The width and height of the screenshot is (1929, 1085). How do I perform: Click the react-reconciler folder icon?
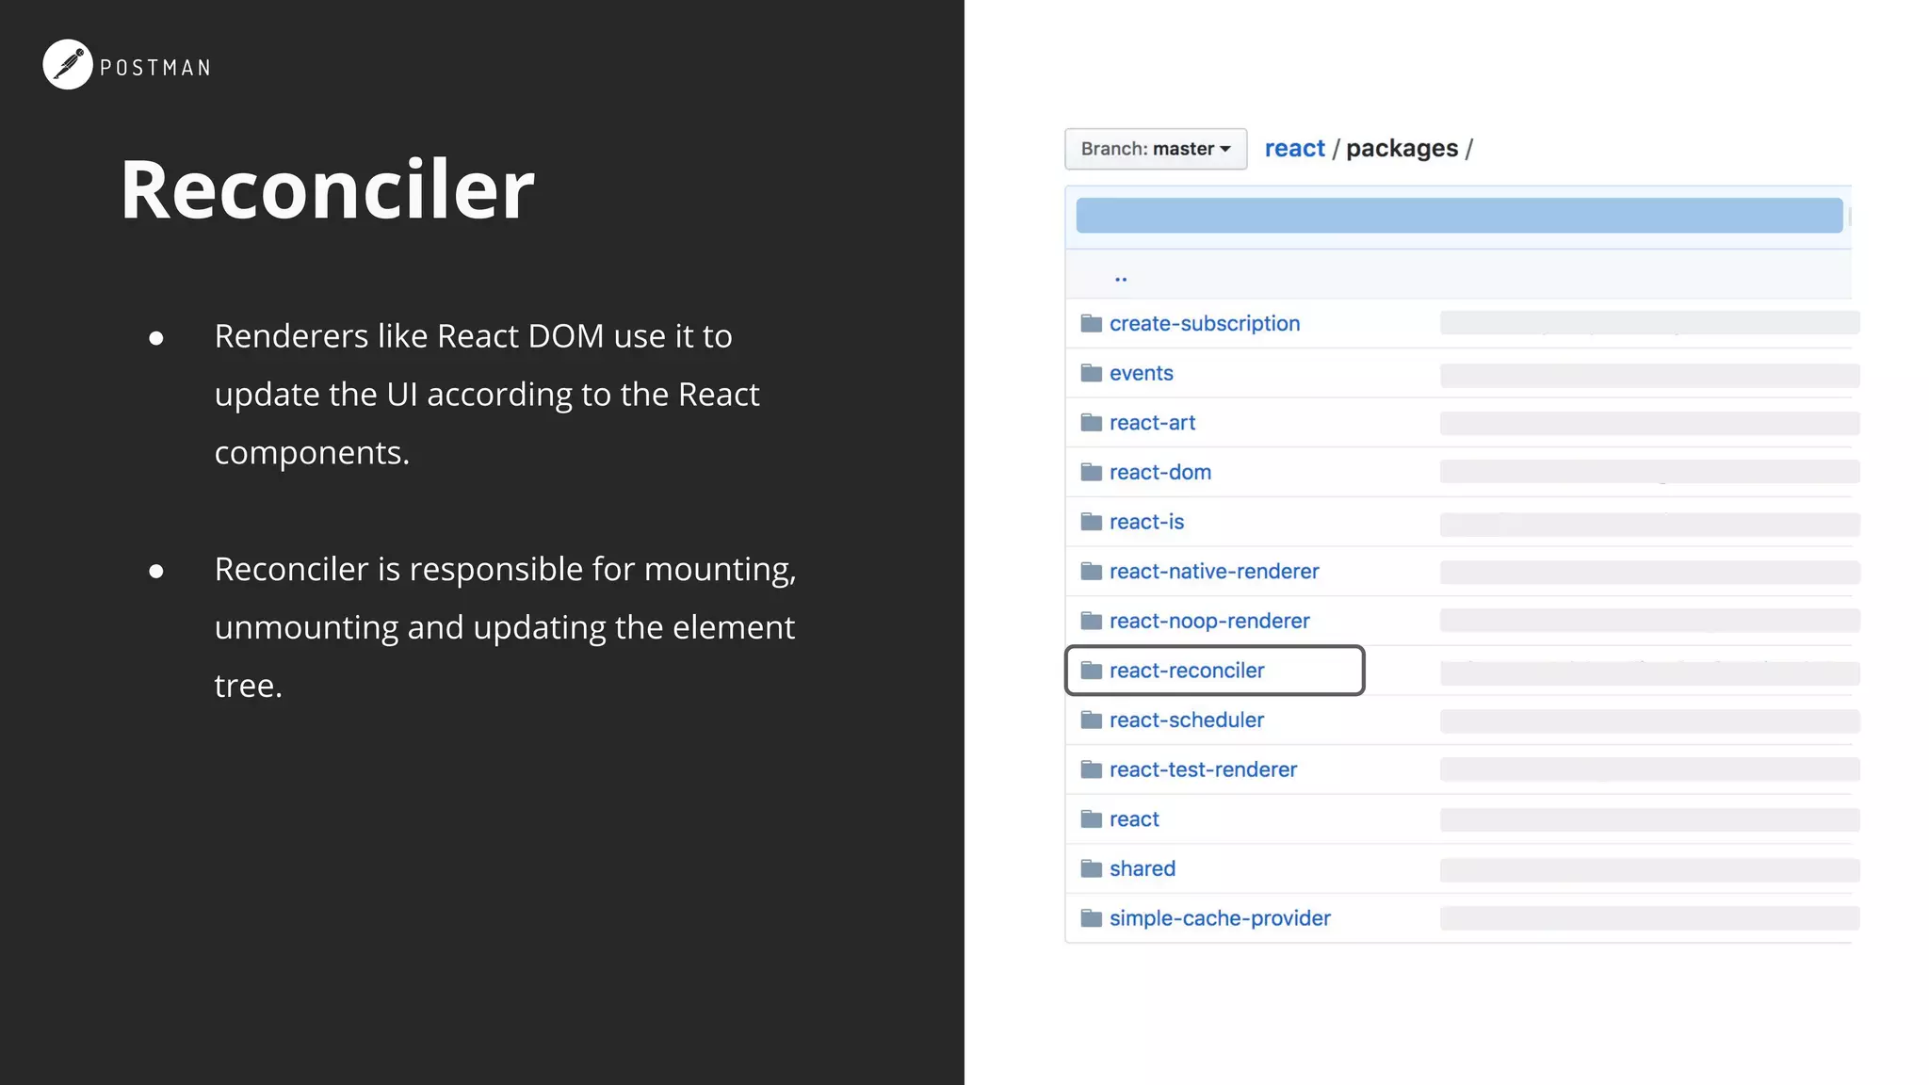pos(1092,671)
